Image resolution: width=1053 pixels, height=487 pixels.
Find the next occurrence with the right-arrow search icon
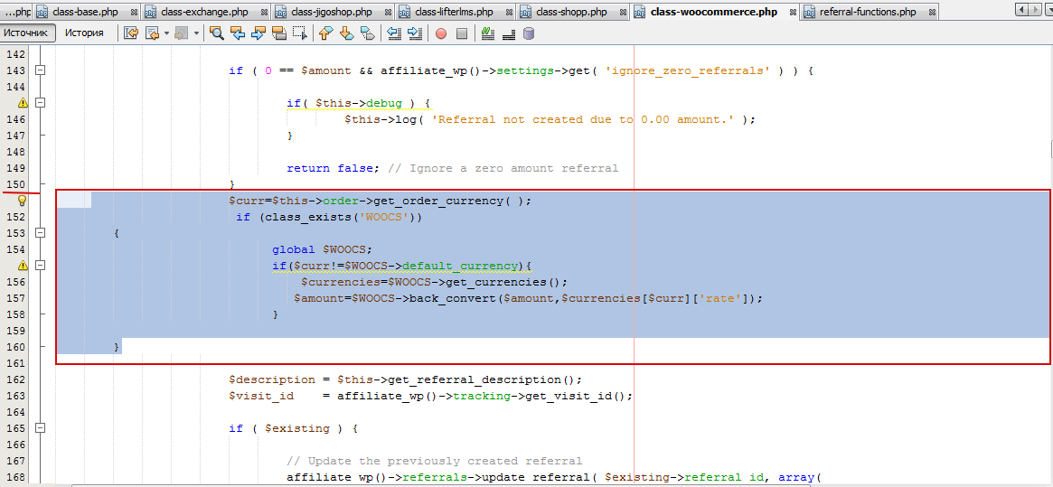pyautogui.click(x=258, y=33)
